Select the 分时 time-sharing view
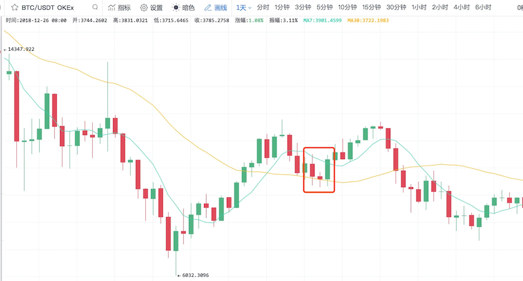Viewport: 523px width, 281px height. 263,7
